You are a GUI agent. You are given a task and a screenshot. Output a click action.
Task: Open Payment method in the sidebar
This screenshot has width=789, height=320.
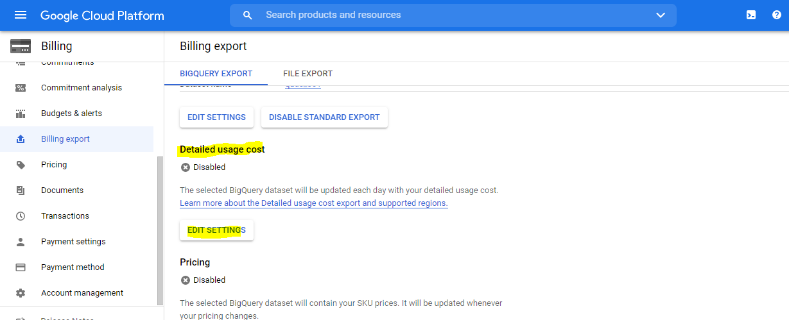click(x=73, y=267)
